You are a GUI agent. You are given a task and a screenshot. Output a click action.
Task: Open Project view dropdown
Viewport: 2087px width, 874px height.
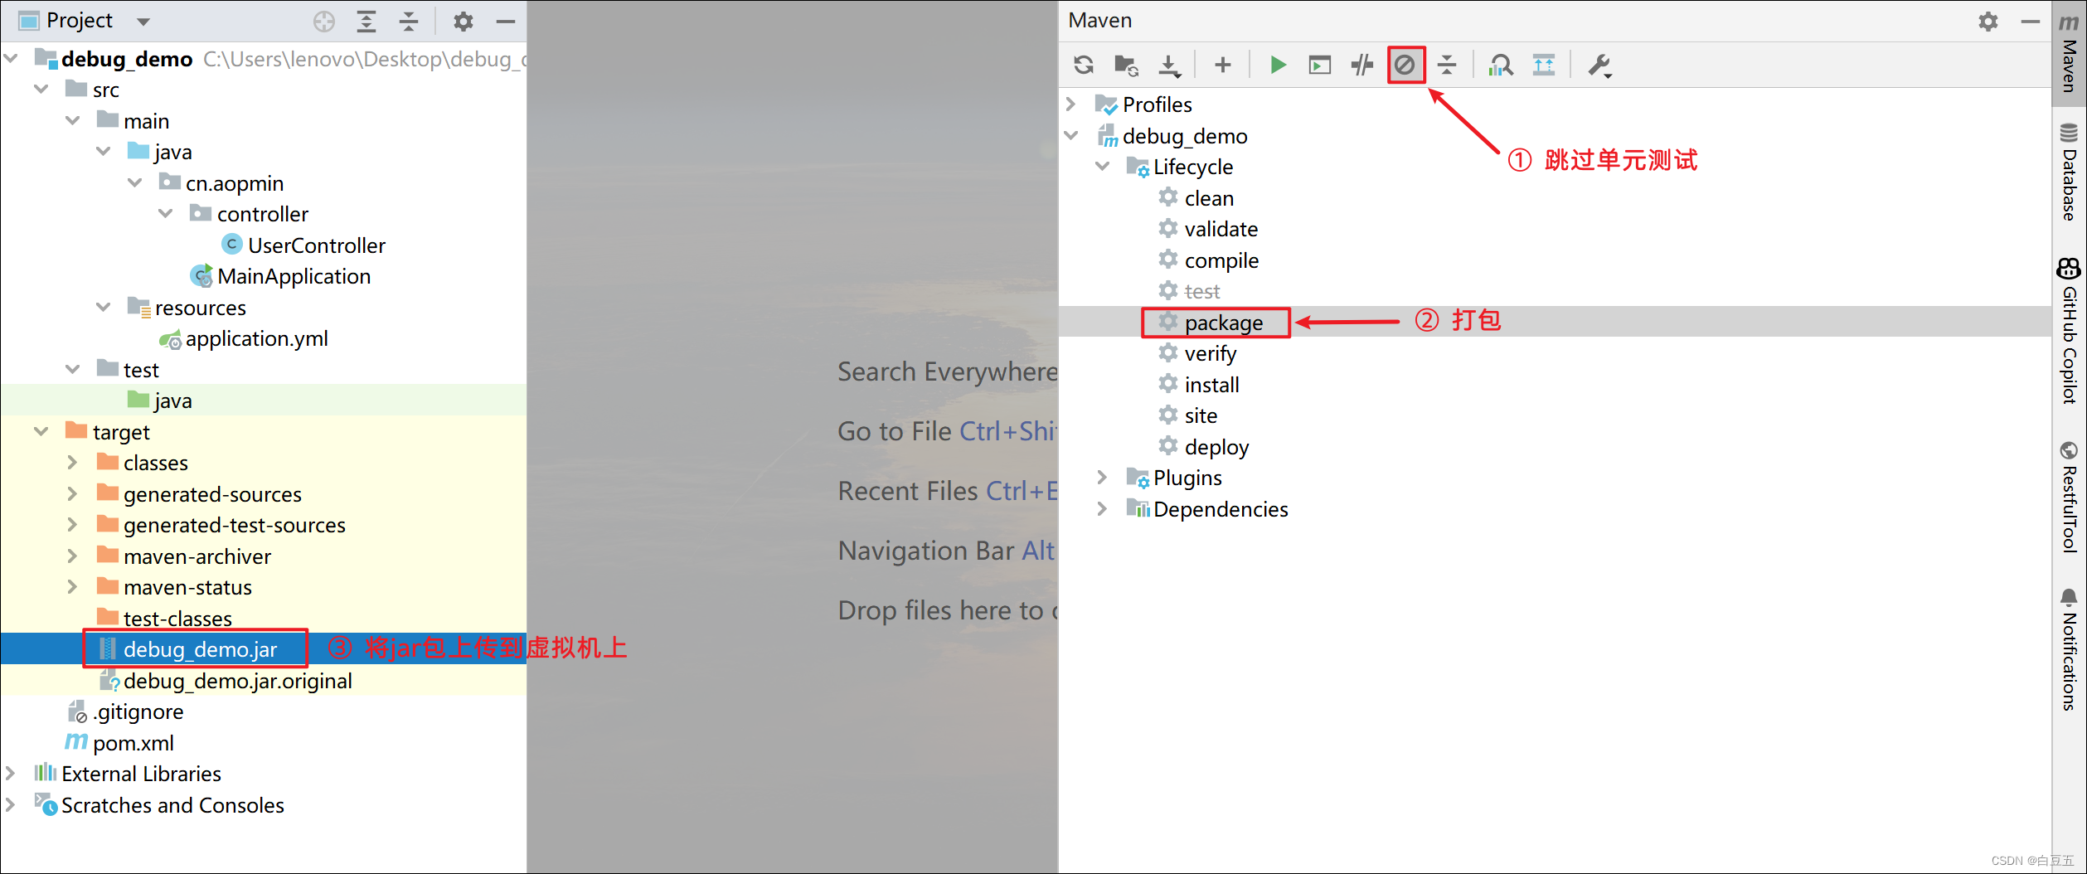[143, 22]
